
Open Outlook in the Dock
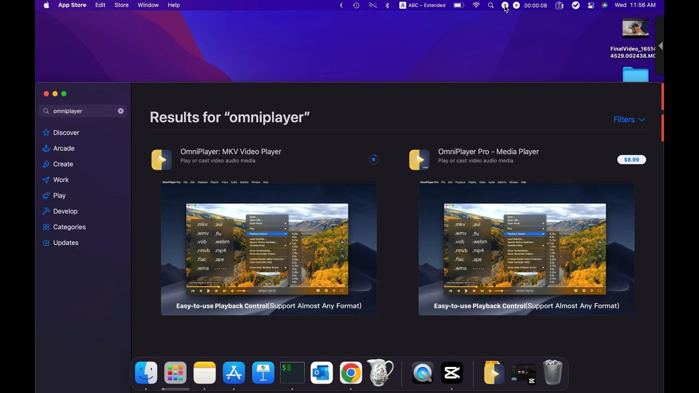point(322,373)
